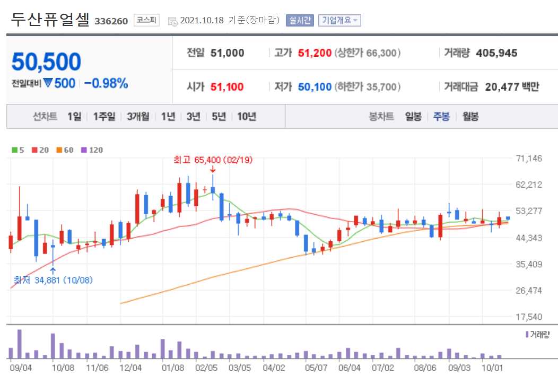Screen dimensions: 558x376
Task: Click the 05/07 date axis label
Action: pos(316,368)
